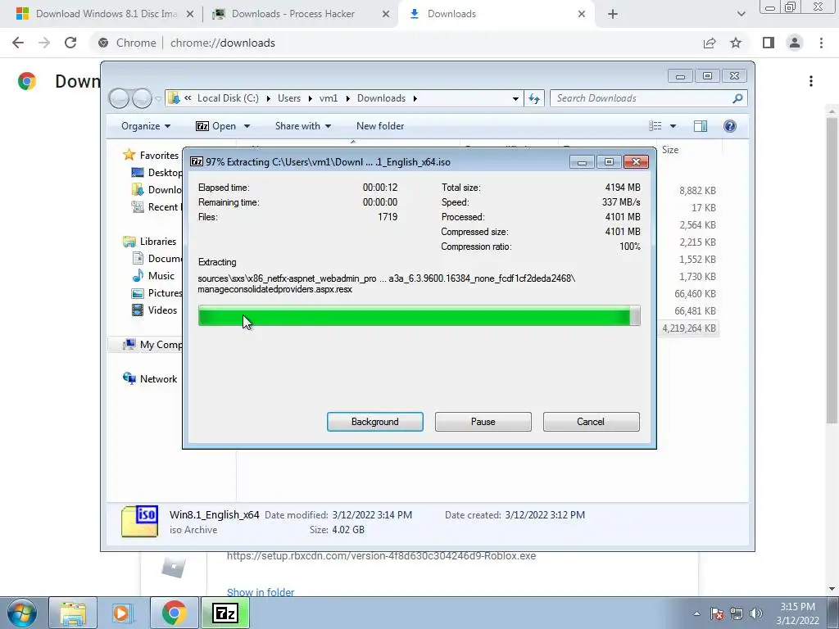Click Explorer back navigation button

click(x=119, y=98)
